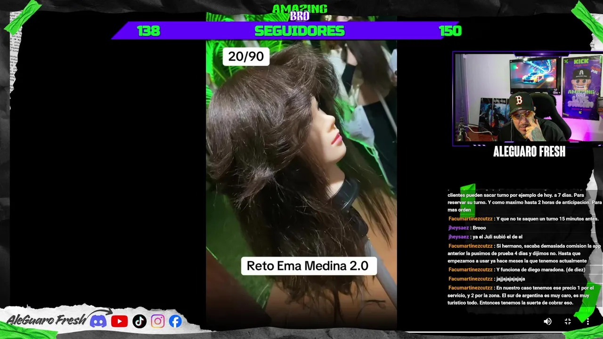This screenshot has height=339, width=603.
Task: Click the AleGuaro Fresh signature text
Action: [x=47, y=320]
